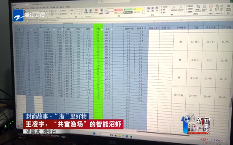Select the 气温 header cell

coord(196,28)
